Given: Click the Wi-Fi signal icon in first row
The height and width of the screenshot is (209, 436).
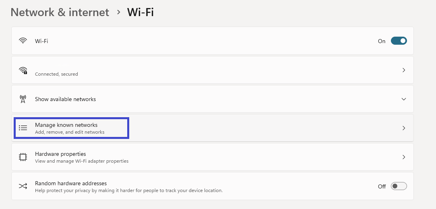Looking at the screenshot, I should [x=23, y=41].
